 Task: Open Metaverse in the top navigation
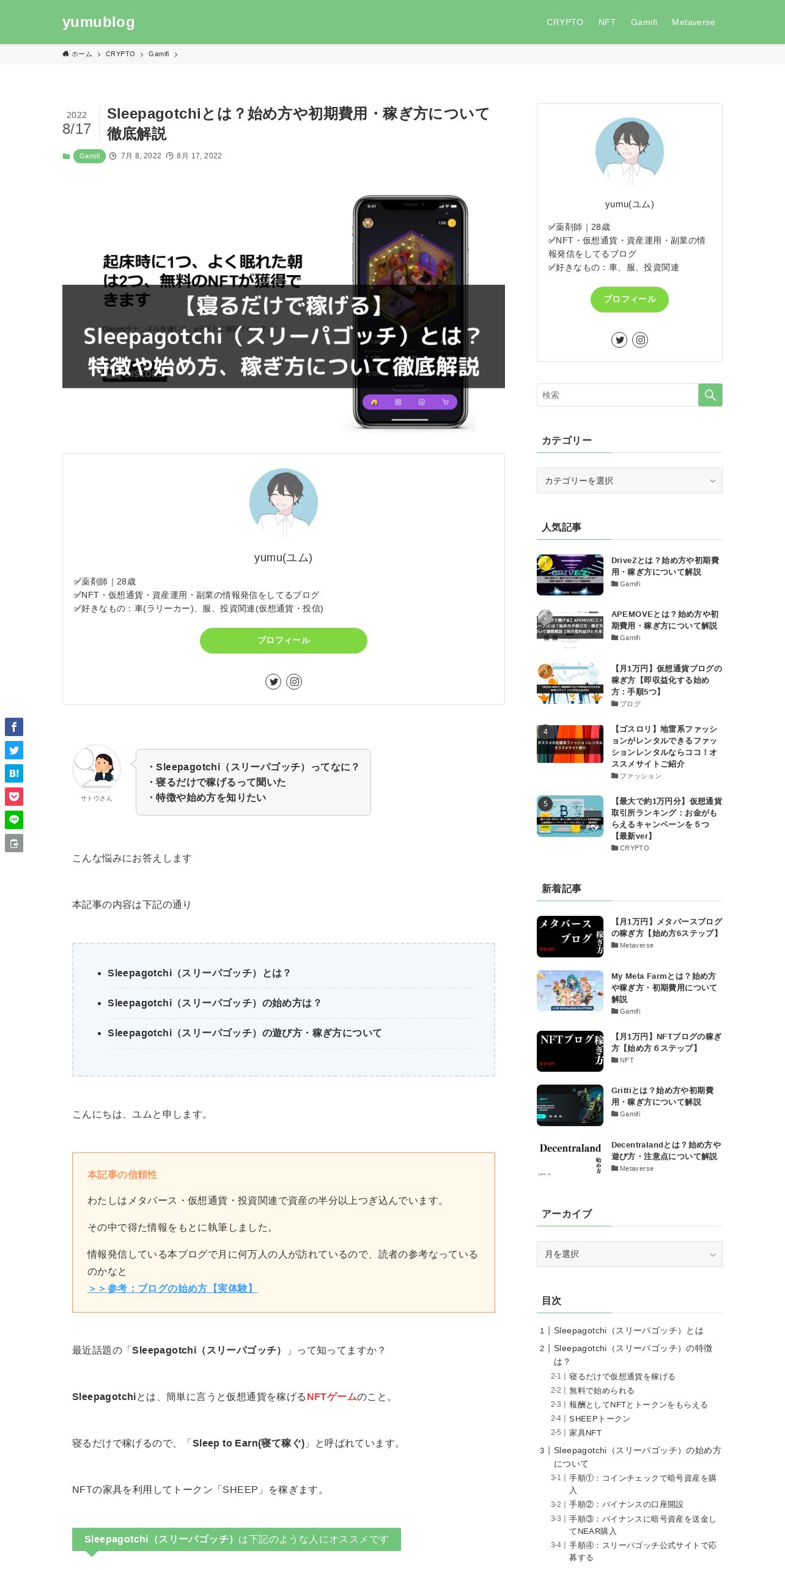[693, 22]
